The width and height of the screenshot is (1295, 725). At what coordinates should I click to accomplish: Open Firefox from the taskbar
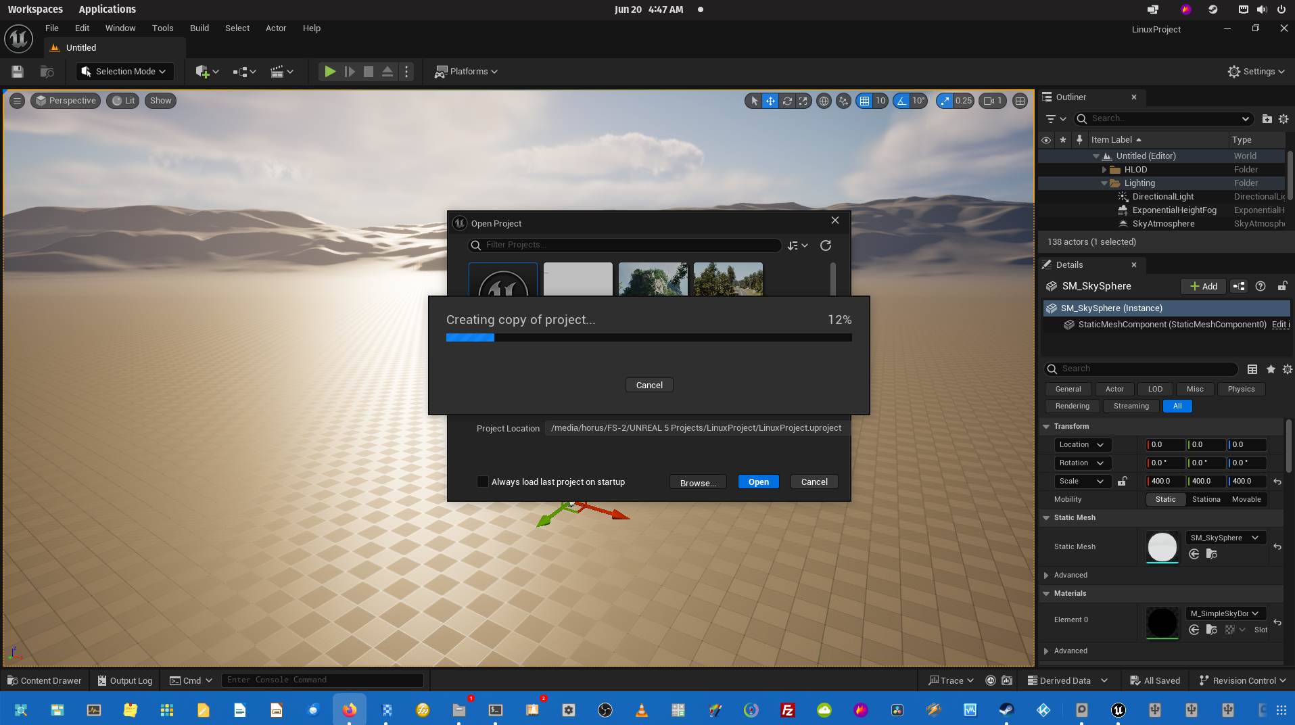tap(349, 710)
